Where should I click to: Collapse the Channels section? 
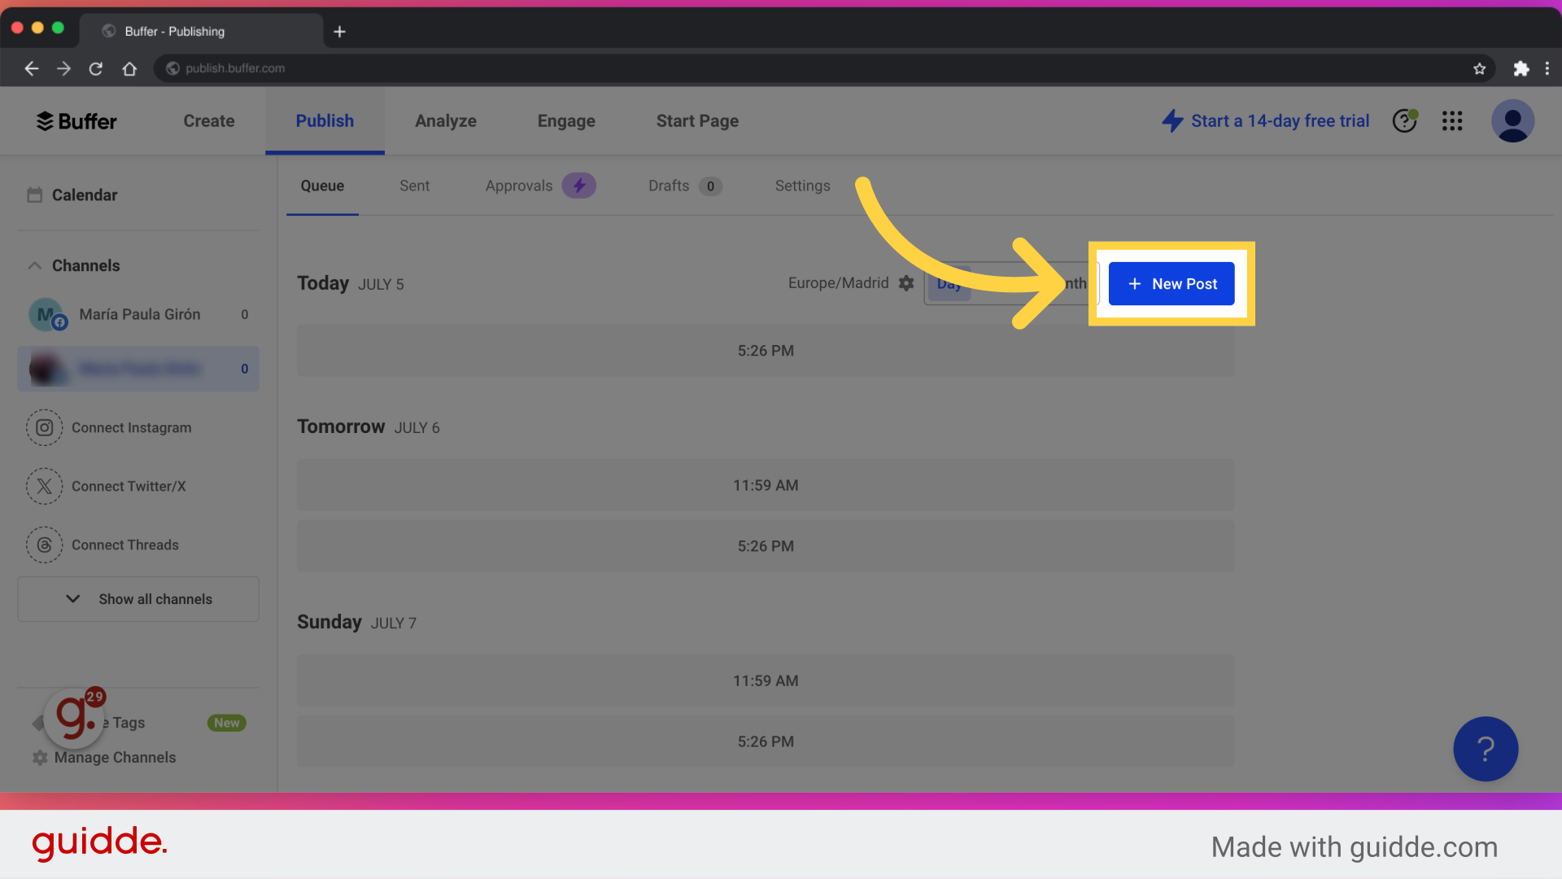pyautogui.click(x=34, y=265)
